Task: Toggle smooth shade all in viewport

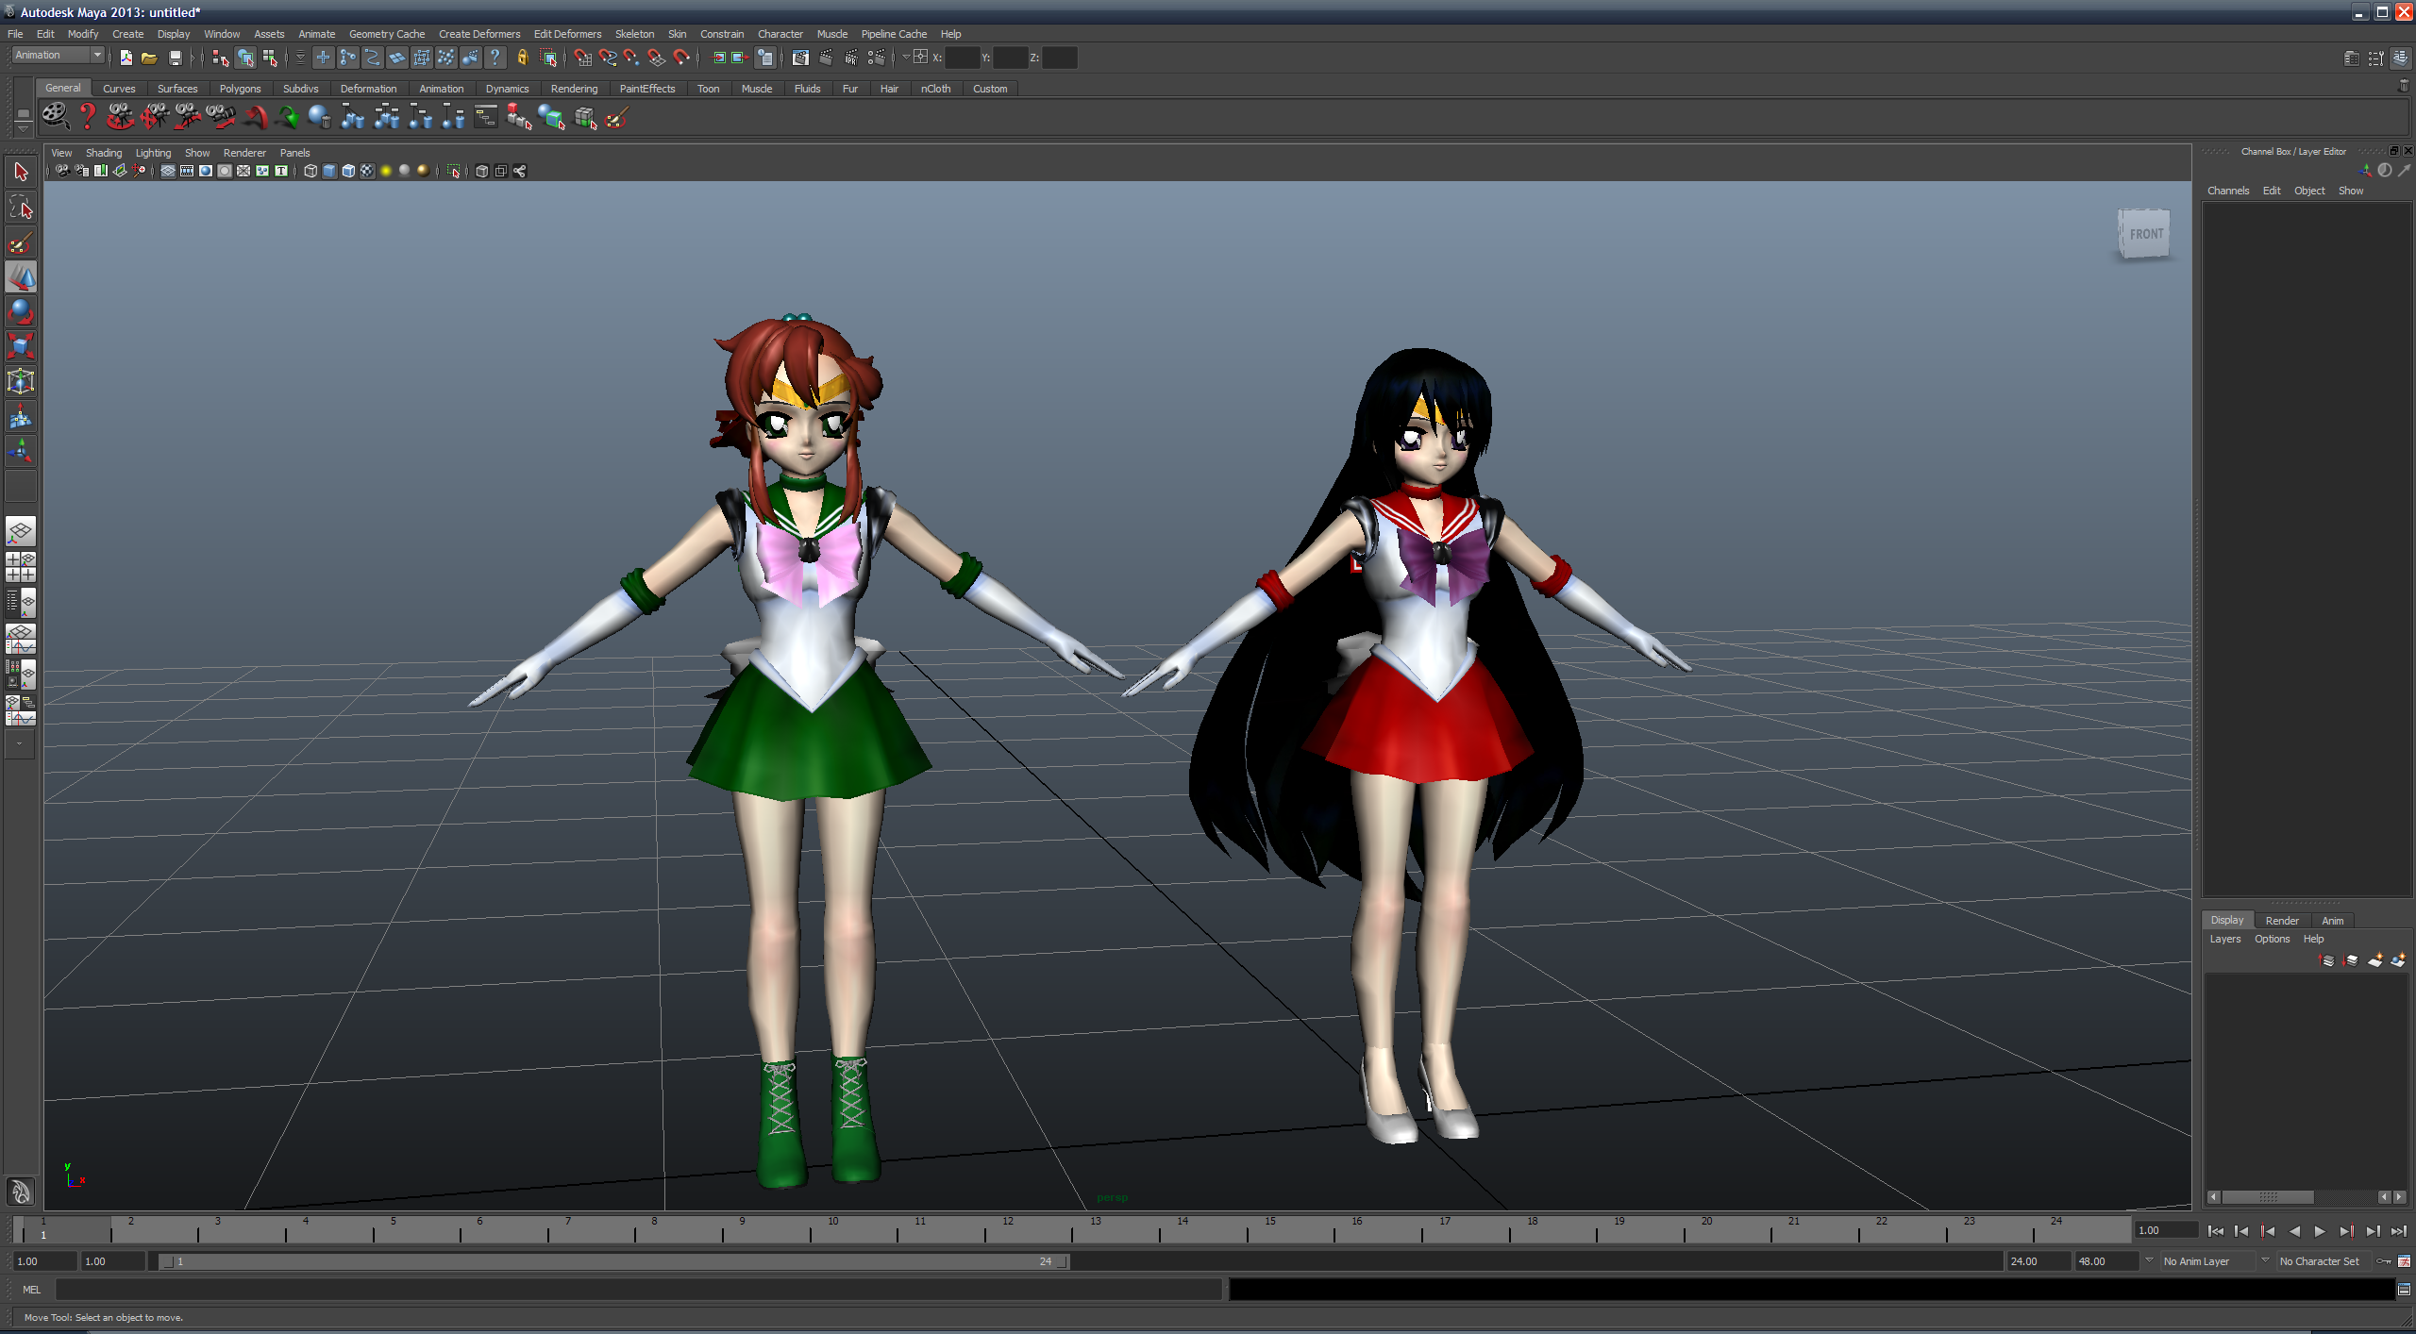Action: pyautogui.click(x=329, y=171)
